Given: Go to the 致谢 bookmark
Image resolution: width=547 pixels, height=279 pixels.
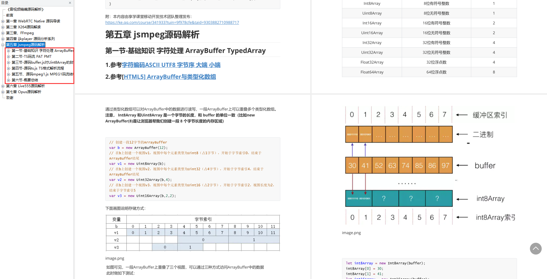Looking at the screenshot, I should [x=10, y=98].
